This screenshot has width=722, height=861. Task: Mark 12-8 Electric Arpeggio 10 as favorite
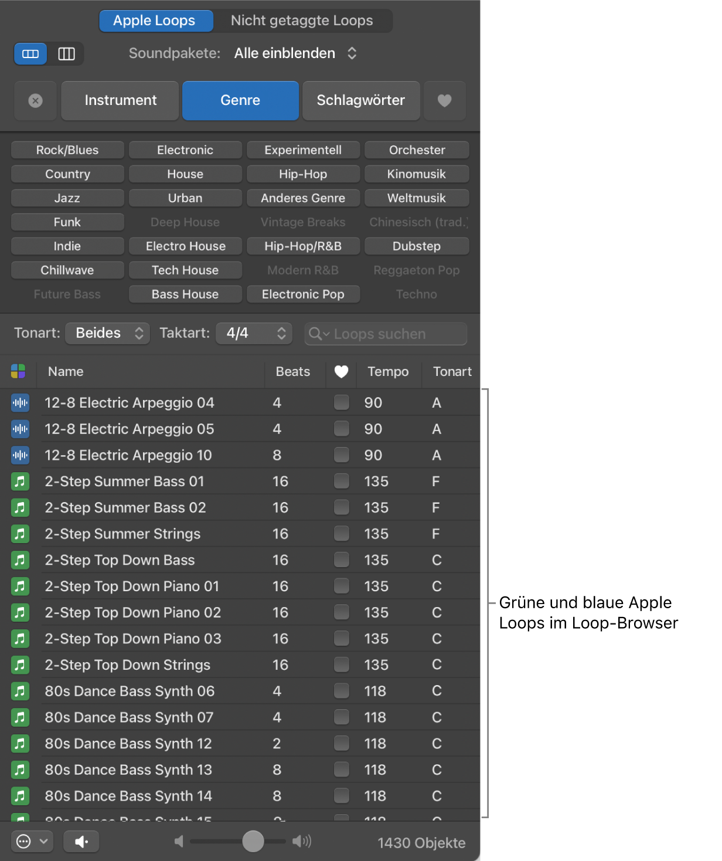pos(342,455)
